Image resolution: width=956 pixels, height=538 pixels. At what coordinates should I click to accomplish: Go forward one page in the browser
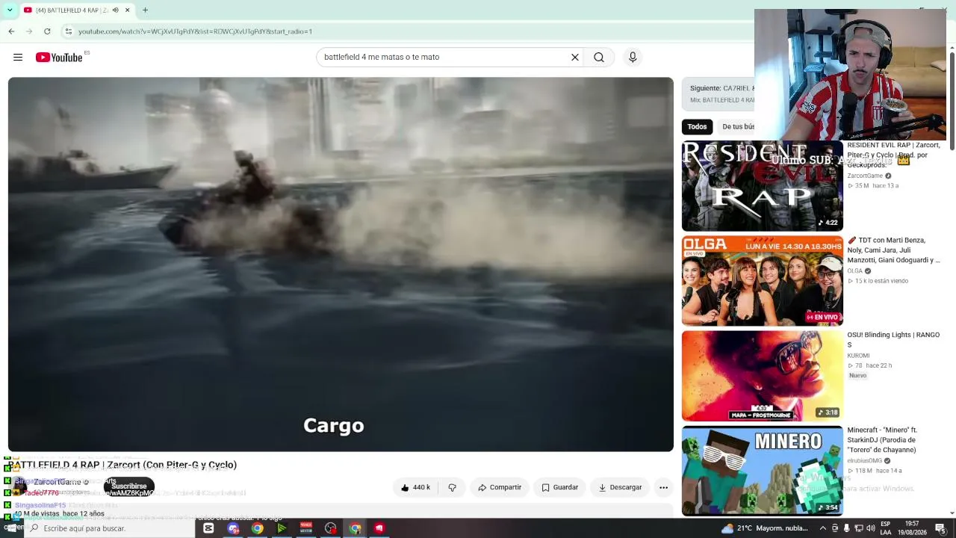[x=29, y=31]
